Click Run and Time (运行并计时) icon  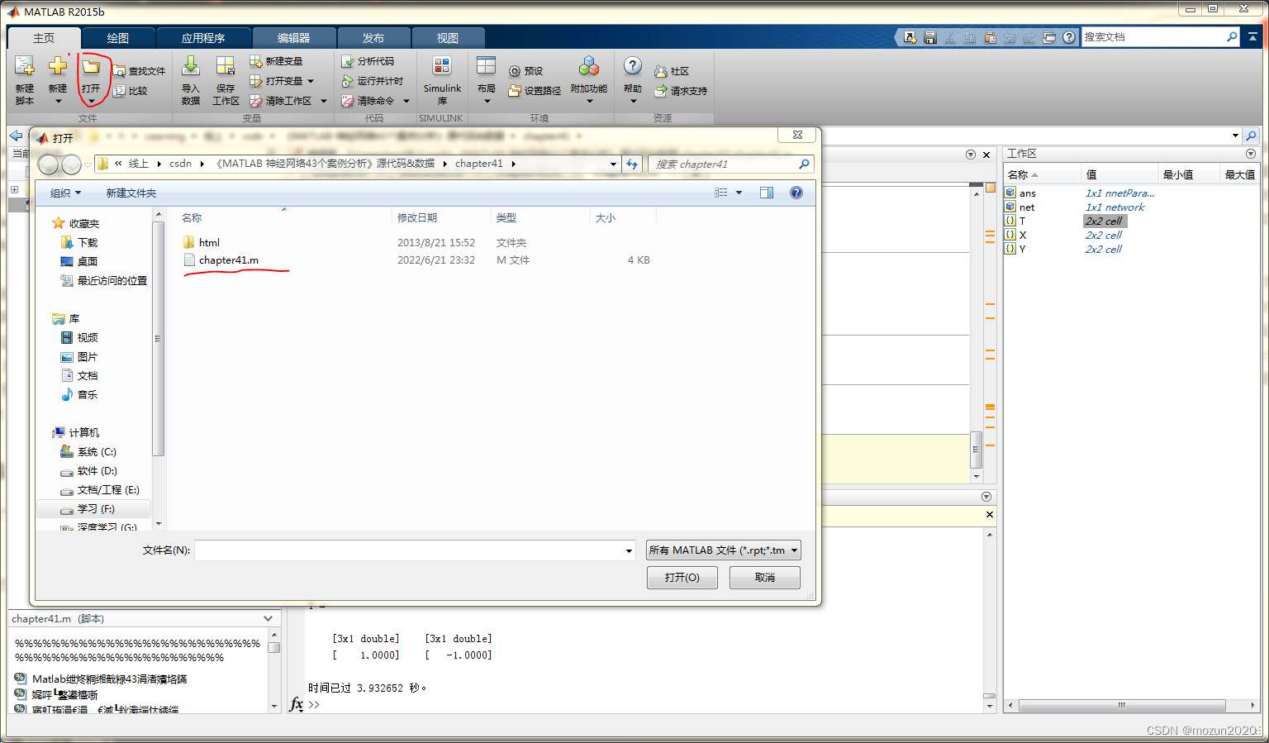pyautogui.click(x=348, y=81)
